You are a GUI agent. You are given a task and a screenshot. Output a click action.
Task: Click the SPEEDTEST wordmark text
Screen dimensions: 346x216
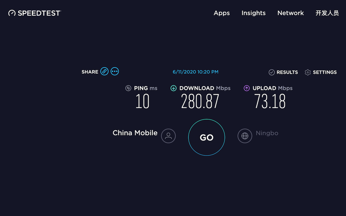(x=39, y=13)
